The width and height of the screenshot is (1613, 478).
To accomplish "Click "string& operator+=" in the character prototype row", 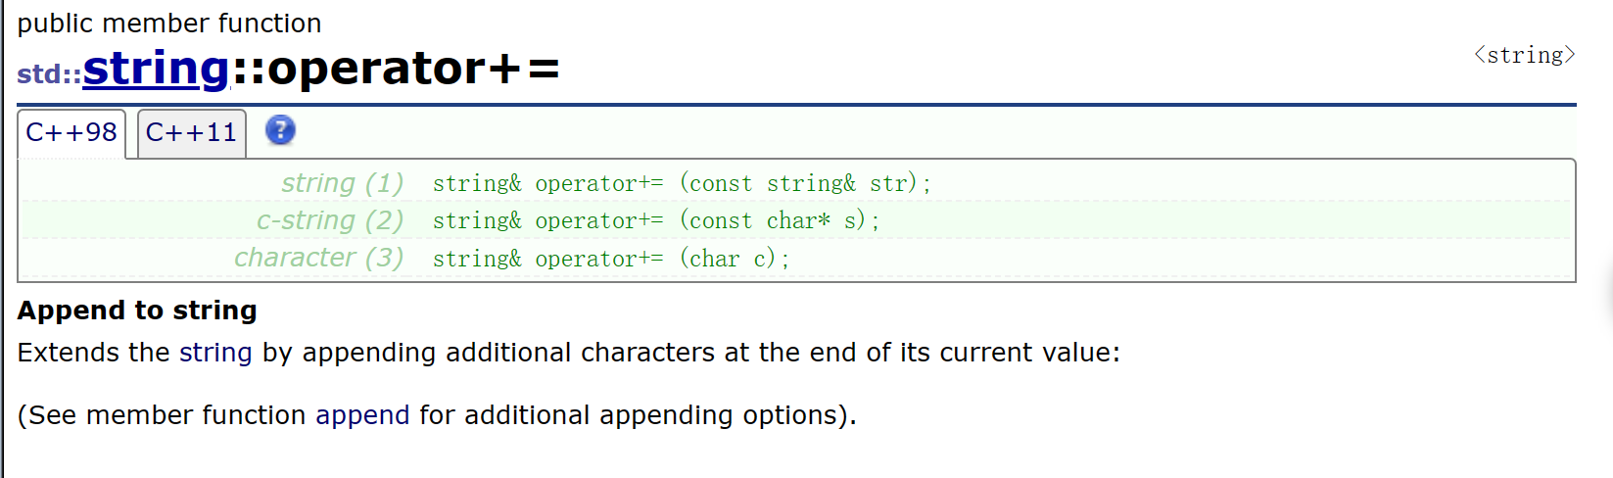I will [x=547, y=259].
